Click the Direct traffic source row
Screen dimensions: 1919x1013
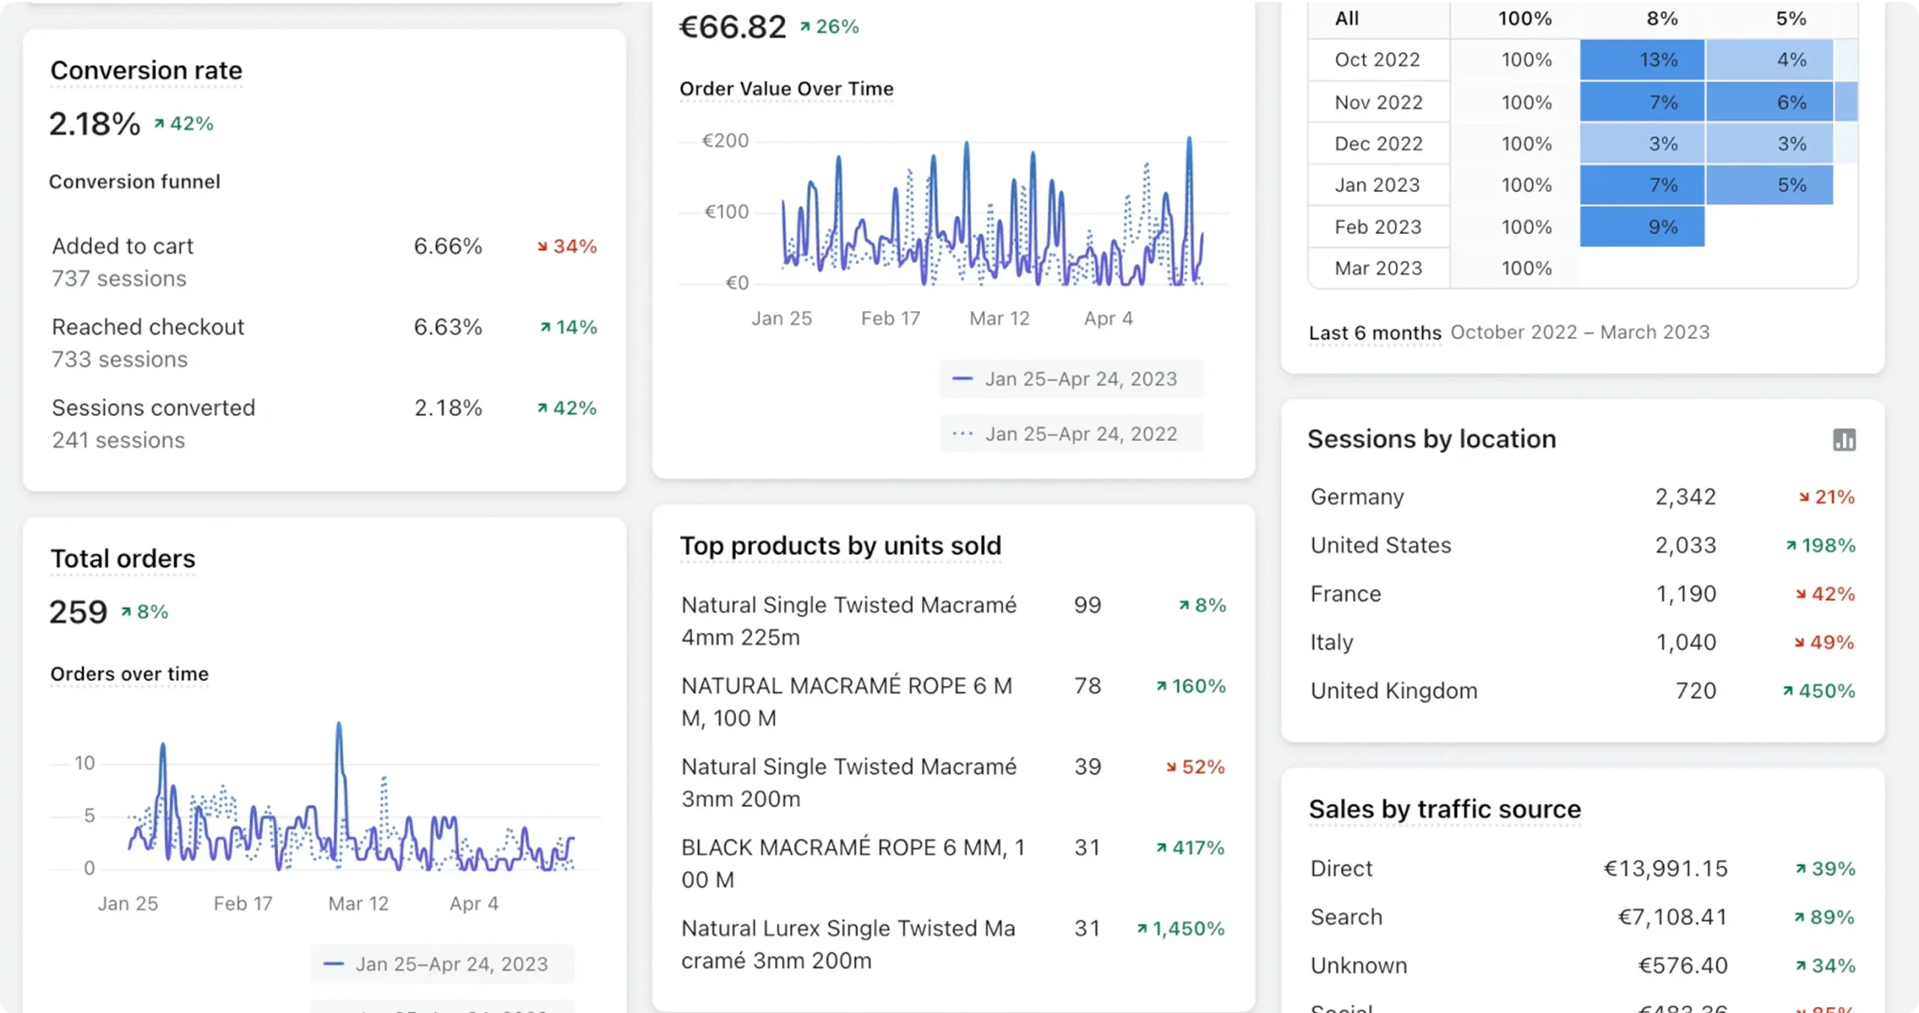click(1582, 869)
